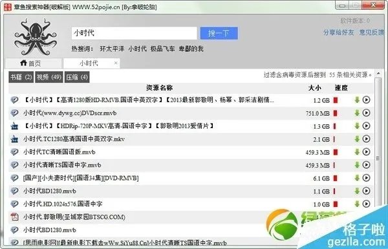The image size is (388, 249).
Task: Switch to the 首页 home tab
Action: click(x=34, y=63)
